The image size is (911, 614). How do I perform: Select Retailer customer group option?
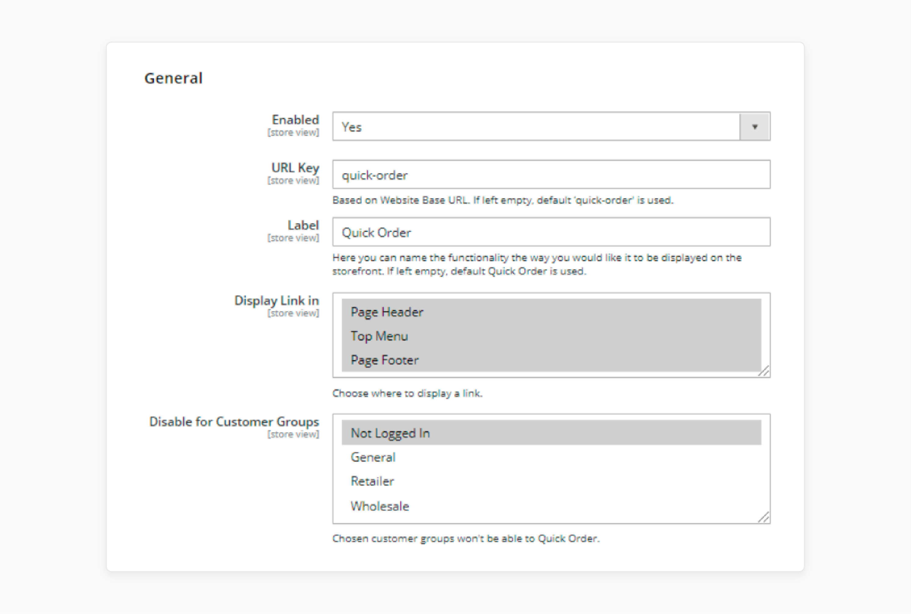coord(551,481)
